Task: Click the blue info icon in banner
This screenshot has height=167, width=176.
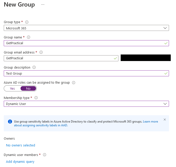Action: click(x=10, y=122)
